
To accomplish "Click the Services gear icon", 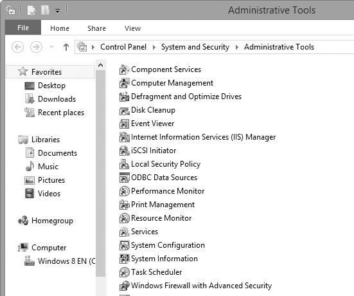I will tap(124, 232).
